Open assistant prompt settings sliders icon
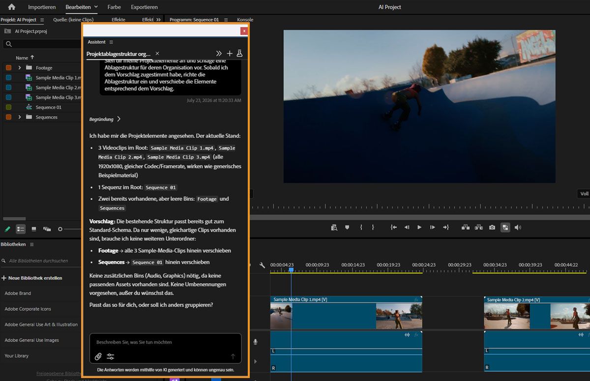 pos(110,356)
